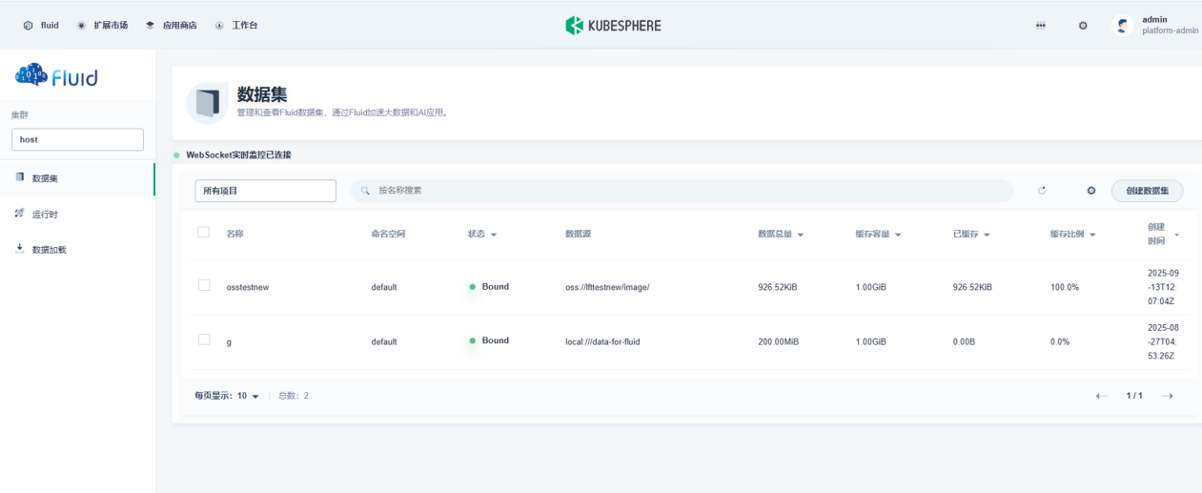This screenshot has width=1202, height=493.
Task: Open the 状态 column filter dropdown
Action: [x=482, y=235]
